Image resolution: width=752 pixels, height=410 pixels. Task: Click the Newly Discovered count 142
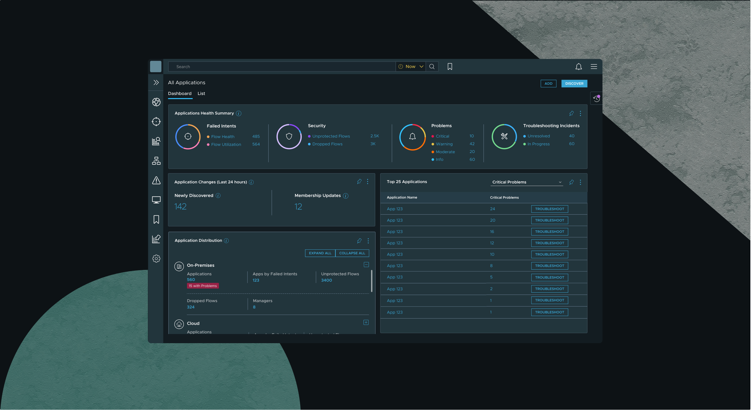click(x=180, y=207)
